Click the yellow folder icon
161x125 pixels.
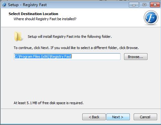click(18, 37)
